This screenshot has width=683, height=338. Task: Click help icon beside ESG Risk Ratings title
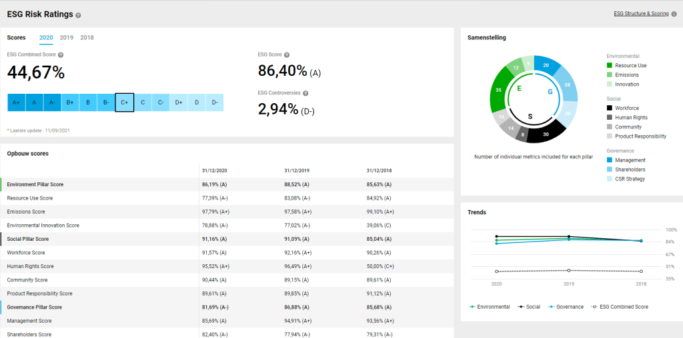(x=78, y=15)
